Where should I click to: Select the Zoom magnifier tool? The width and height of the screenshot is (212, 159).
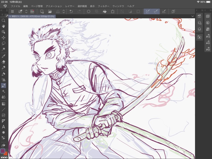(3, 21)
